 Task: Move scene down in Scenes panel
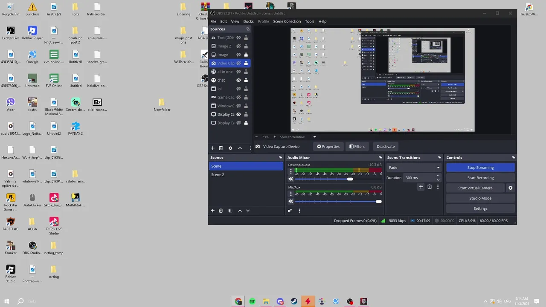click(248, 211)
